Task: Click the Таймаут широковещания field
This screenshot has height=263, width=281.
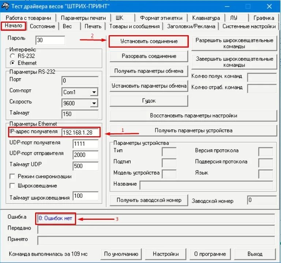Action: (x=86, y=196)
